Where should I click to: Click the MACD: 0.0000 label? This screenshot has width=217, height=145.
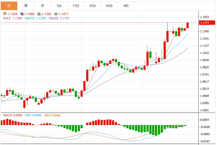13,115
